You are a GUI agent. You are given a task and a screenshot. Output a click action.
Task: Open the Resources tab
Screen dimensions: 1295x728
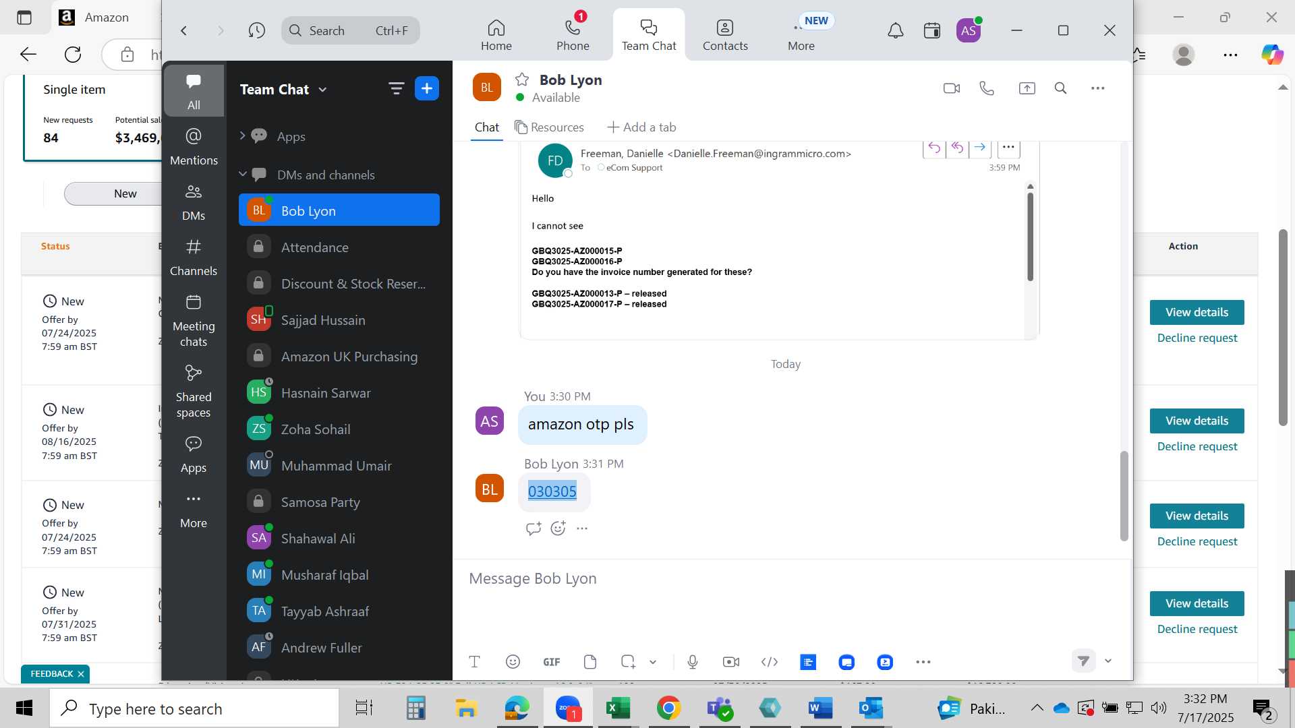click(549, 127)
